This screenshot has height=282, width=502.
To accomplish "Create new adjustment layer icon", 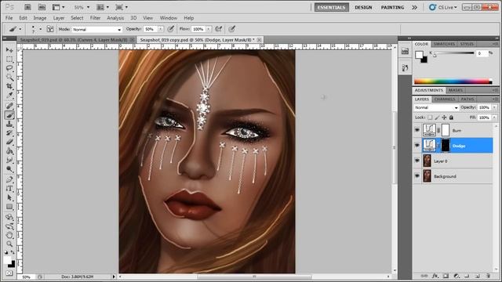I will [457, 276].
